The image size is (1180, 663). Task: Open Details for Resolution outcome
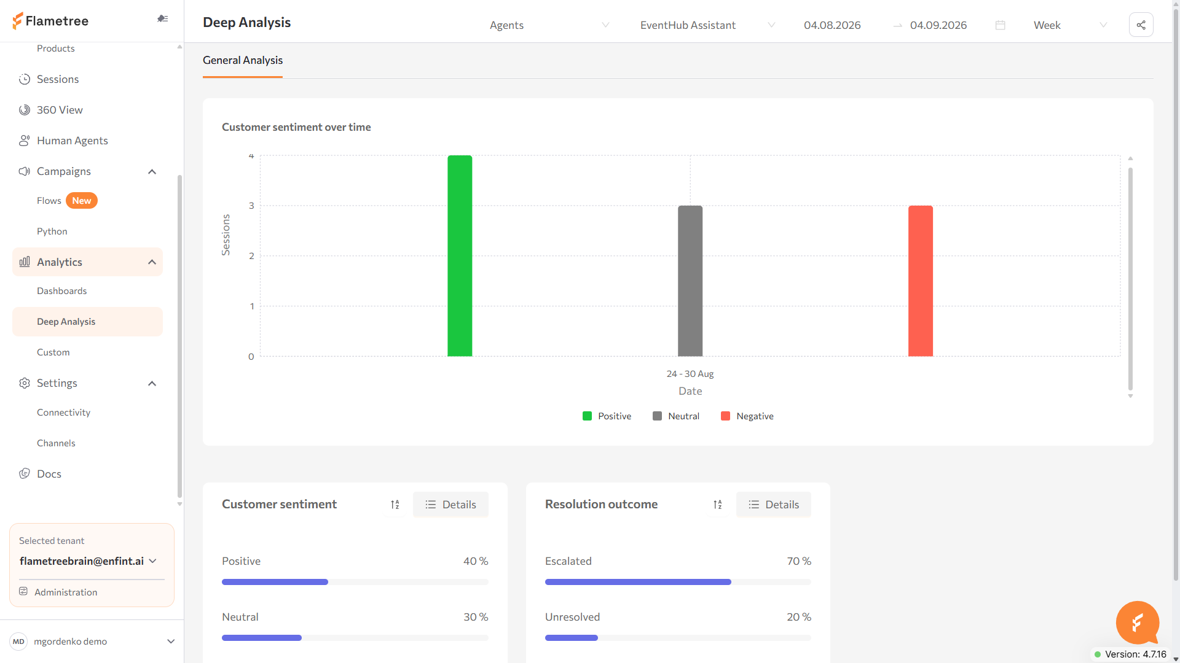pyautogui.click(x=774, y=505)
